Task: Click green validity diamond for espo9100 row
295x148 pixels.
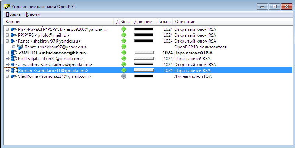Action: (124, 29)
